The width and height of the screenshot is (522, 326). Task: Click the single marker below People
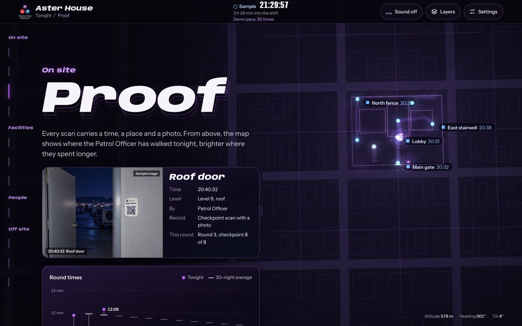coord(9,212)
